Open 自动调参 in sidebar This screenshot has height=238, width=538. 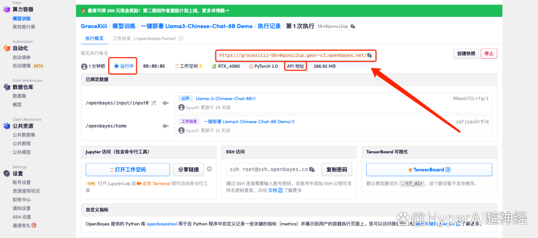pos(21,57)
